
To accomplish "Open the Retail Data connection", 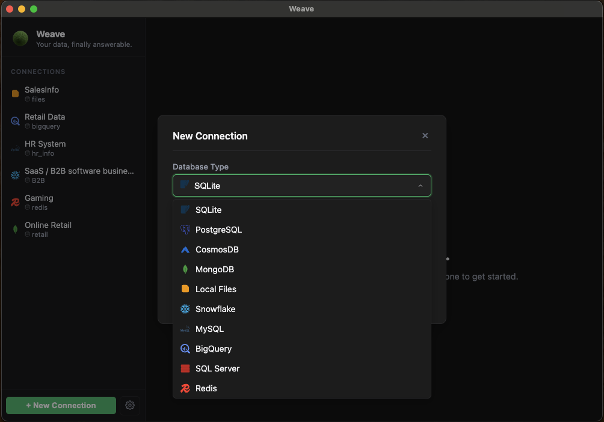I will (73, 121).
